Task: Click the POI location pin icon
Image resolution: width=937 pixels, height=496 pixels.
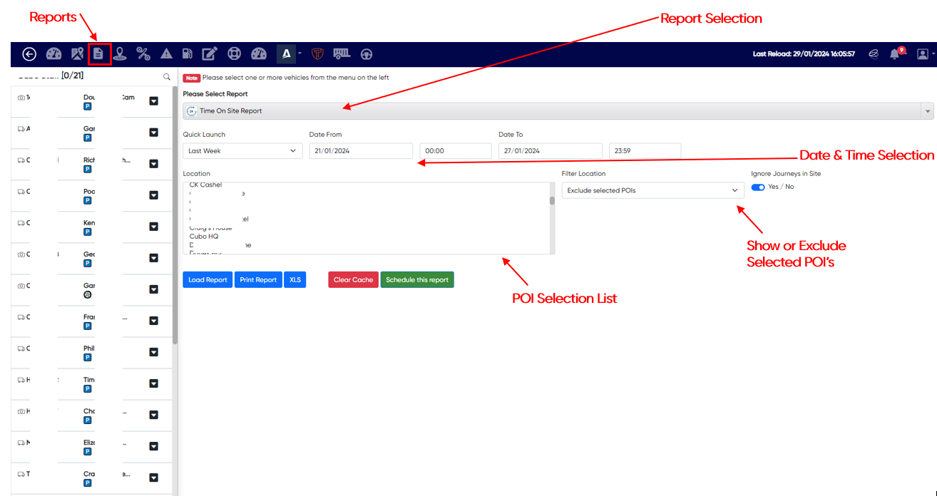Action: tap(121, 53)
